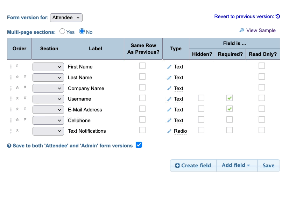Click the help question icon beside Save to both
The image size is (289, 197).
pyautogui.click(x=9, y=146)
